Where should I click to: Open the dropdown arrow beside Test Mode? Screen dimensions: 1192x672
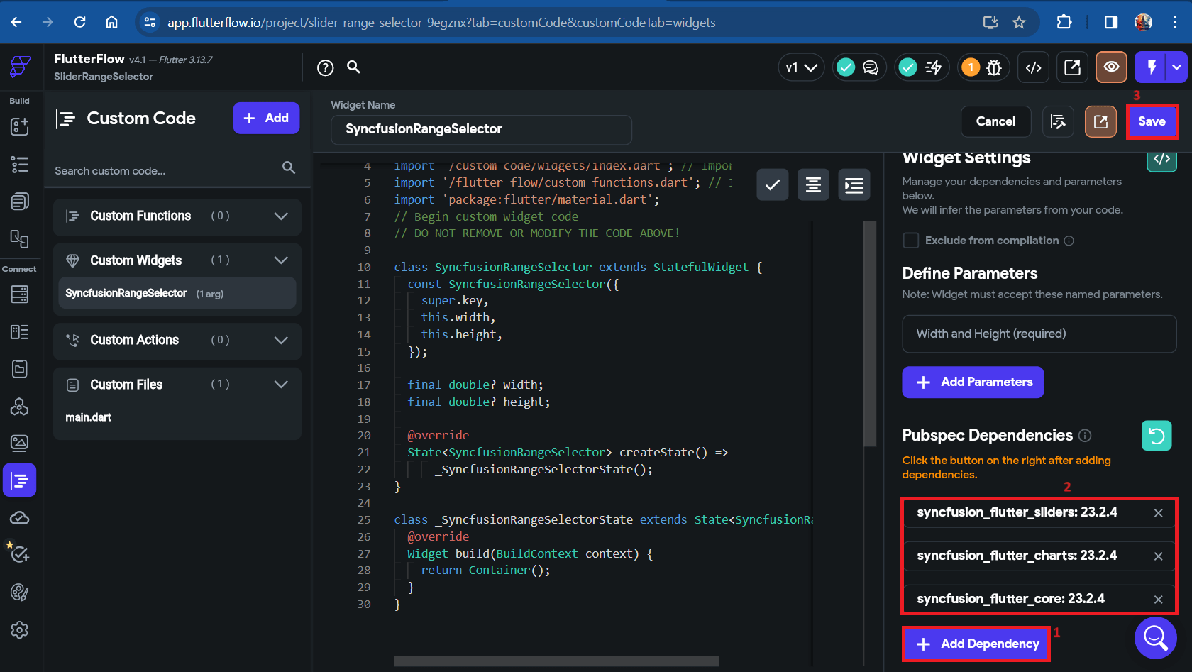tap(1177, 67)
